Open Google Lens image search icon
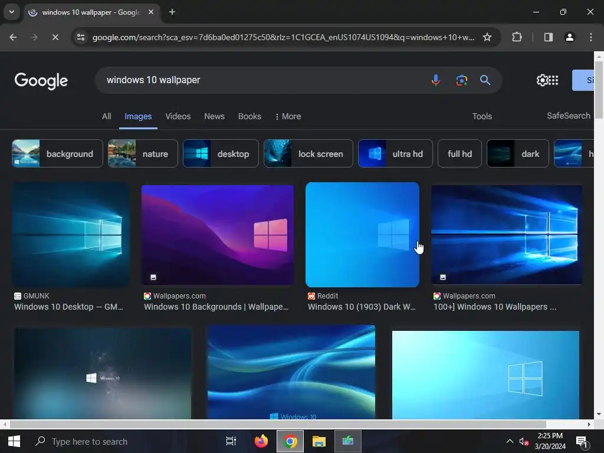The image size is (604, 453). 461,80
